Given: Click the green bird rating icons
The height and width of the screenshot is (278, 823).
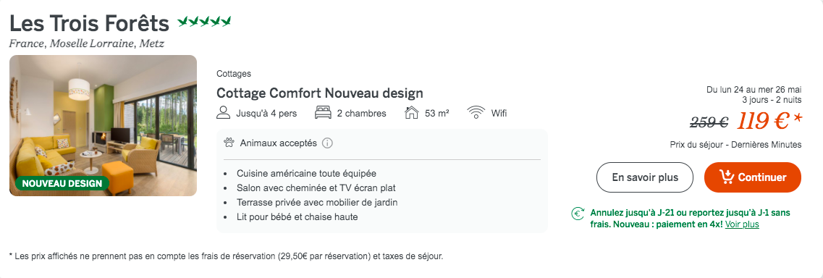Looking at the screenshot, I should click(x=204, y=22).
